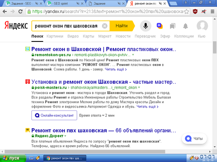Click vertical scrollbar down arrow

coord(215,147)
